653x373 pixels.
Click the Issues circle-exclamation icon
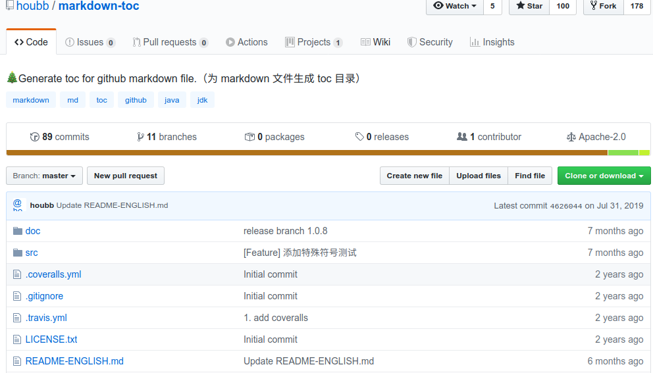click(70, 43)
